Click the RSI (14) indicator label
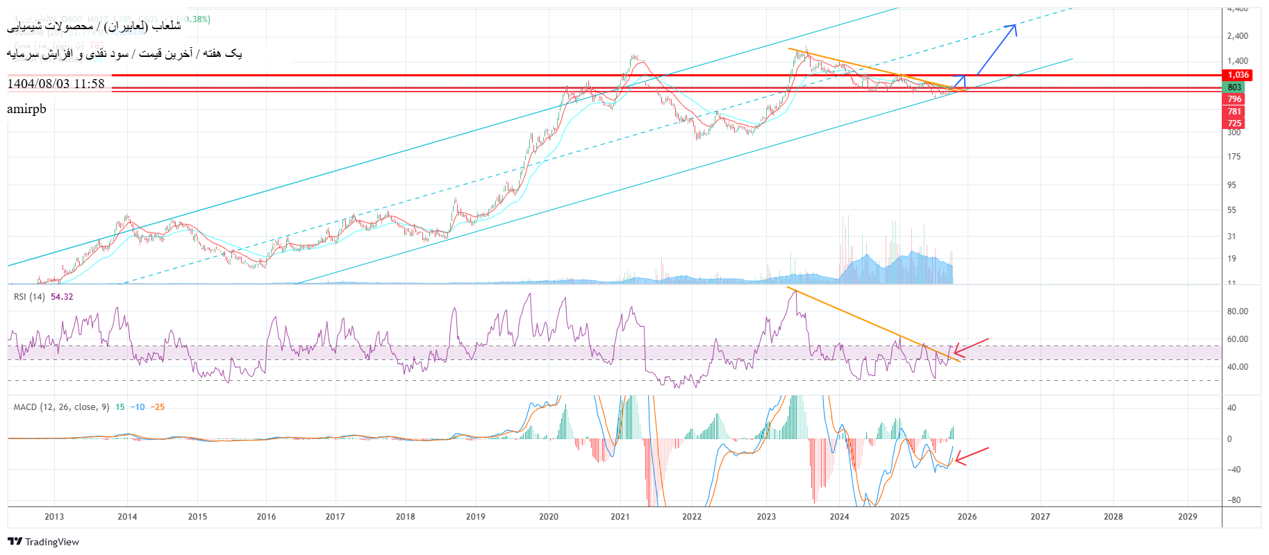 click(x=29, y=297)
